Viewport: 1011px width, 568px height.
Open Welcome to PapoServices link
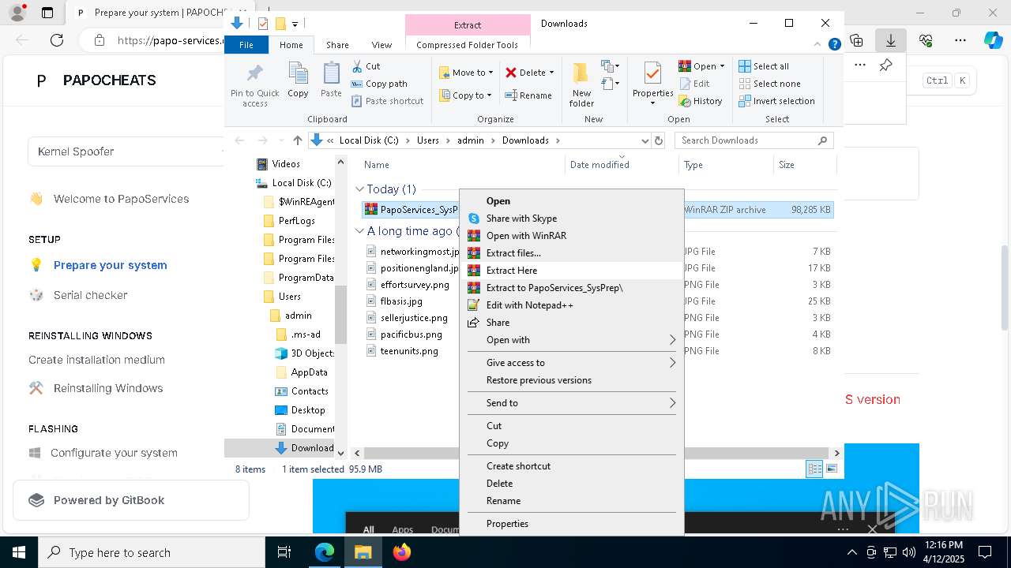point(121,199)
